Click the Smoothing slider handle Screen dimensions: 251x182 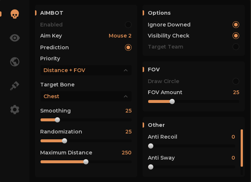57,120
